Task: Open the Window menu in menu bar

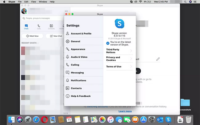Action: pos(43,2)
